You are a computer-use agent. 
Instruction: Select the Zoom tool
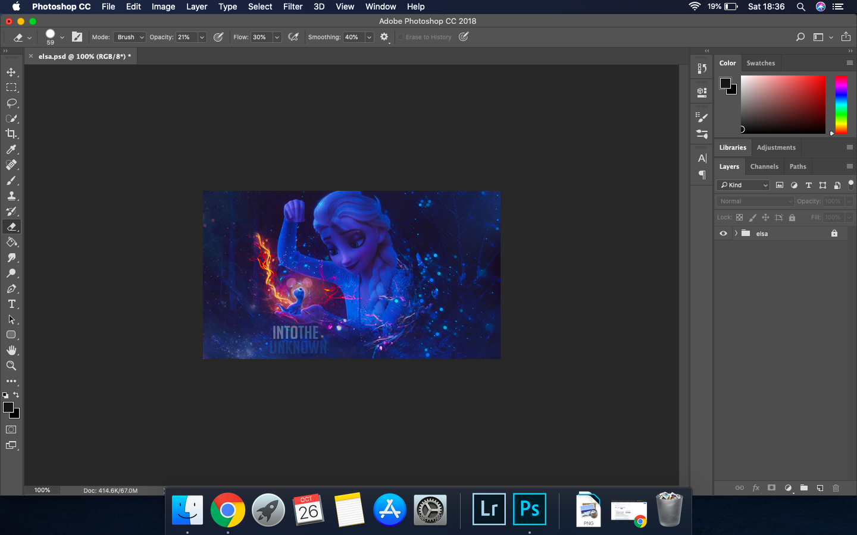[x=11, y=366]
